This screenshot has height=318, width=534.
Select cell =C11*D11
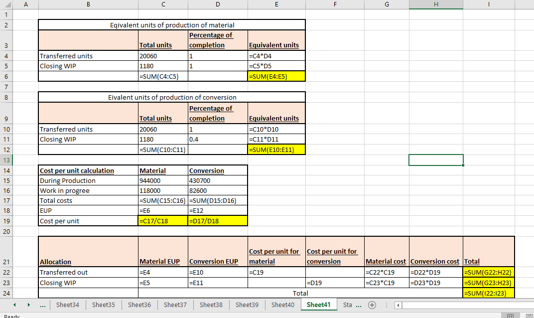[276, 140]
